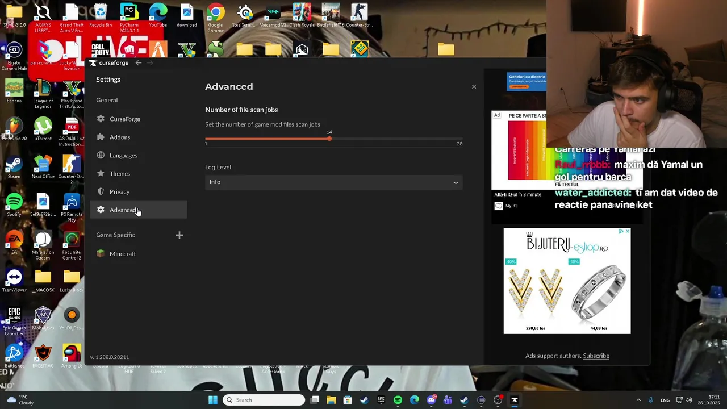727x409 pixels.
Task: Open the Epic Games Launcher desktop shortcut
Action: pos(14,322)
